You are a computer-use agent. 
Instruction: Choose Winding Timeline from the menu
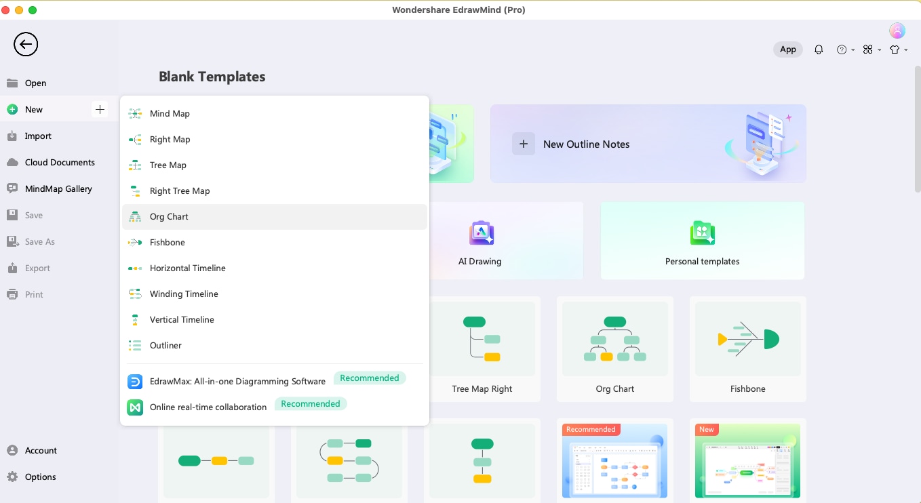[x=275, y=294]
